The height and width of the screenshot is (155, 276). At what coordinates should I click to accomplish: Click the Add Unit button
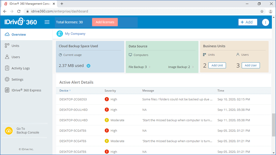pyautogui.click(x=217, y=65)
